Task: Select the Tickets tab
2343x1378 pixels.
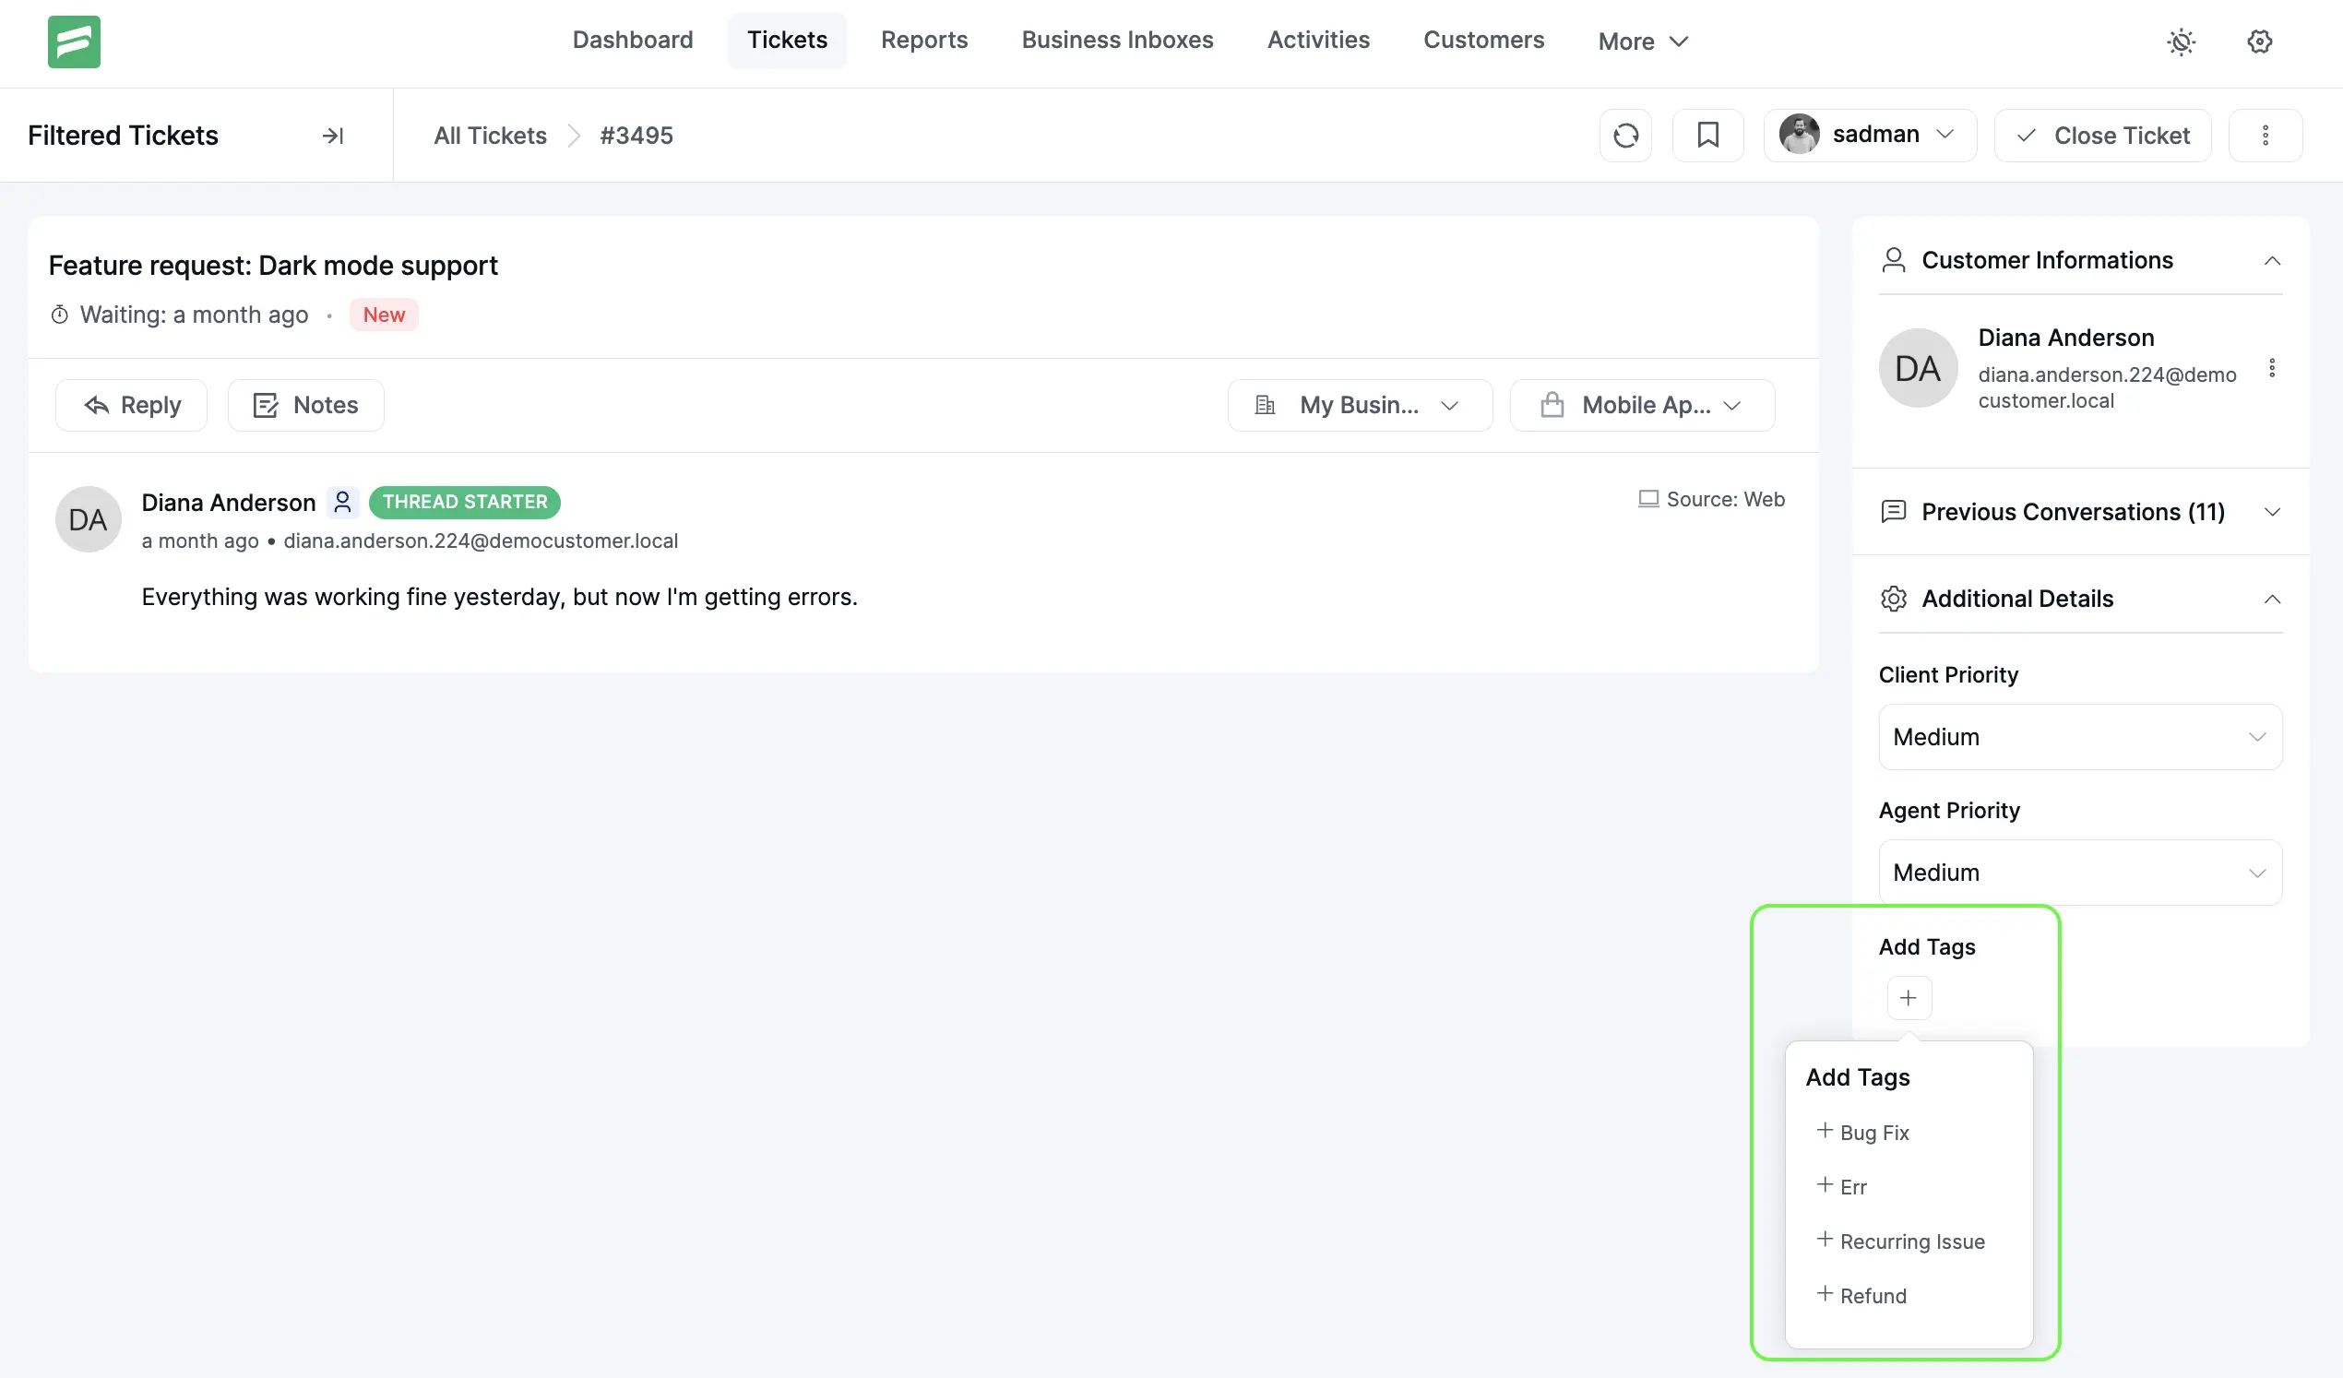Action: [788, 40]
